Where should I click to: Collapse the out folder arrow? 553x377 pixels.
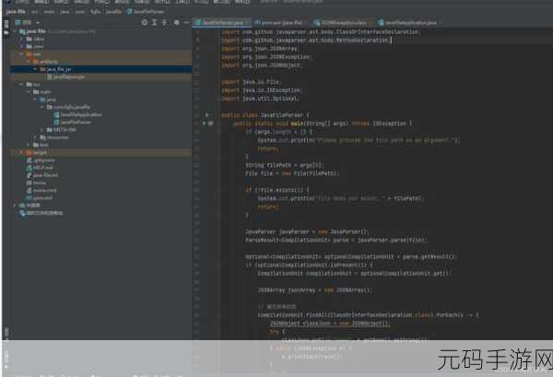[x=22, y=54]
